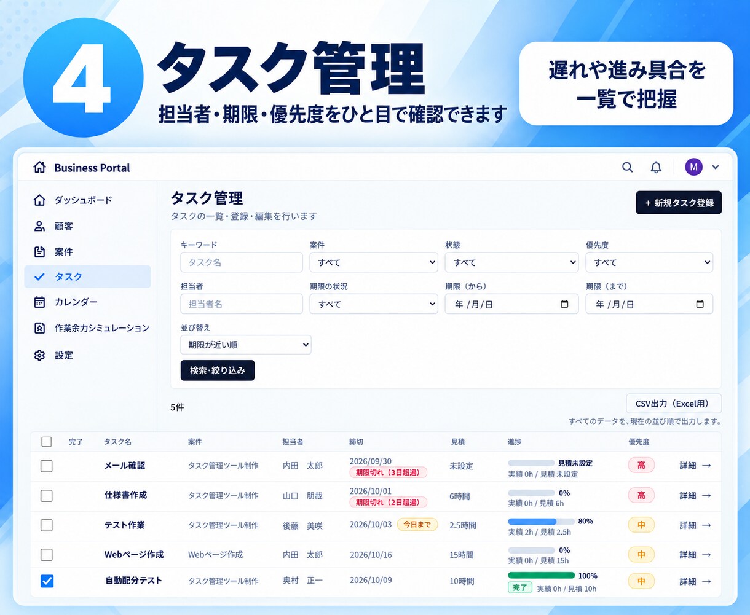Click the 今日まで badge
The height and width of the screenshot is (615, 750).
417,525
